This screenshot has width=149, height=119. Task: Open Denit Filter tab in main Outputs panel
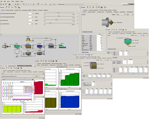tap(122, 12)
